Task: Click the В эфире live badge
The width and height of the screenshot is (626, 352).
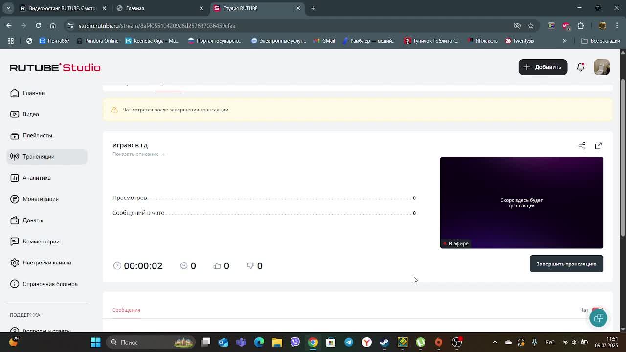Action: pos(456,243)
